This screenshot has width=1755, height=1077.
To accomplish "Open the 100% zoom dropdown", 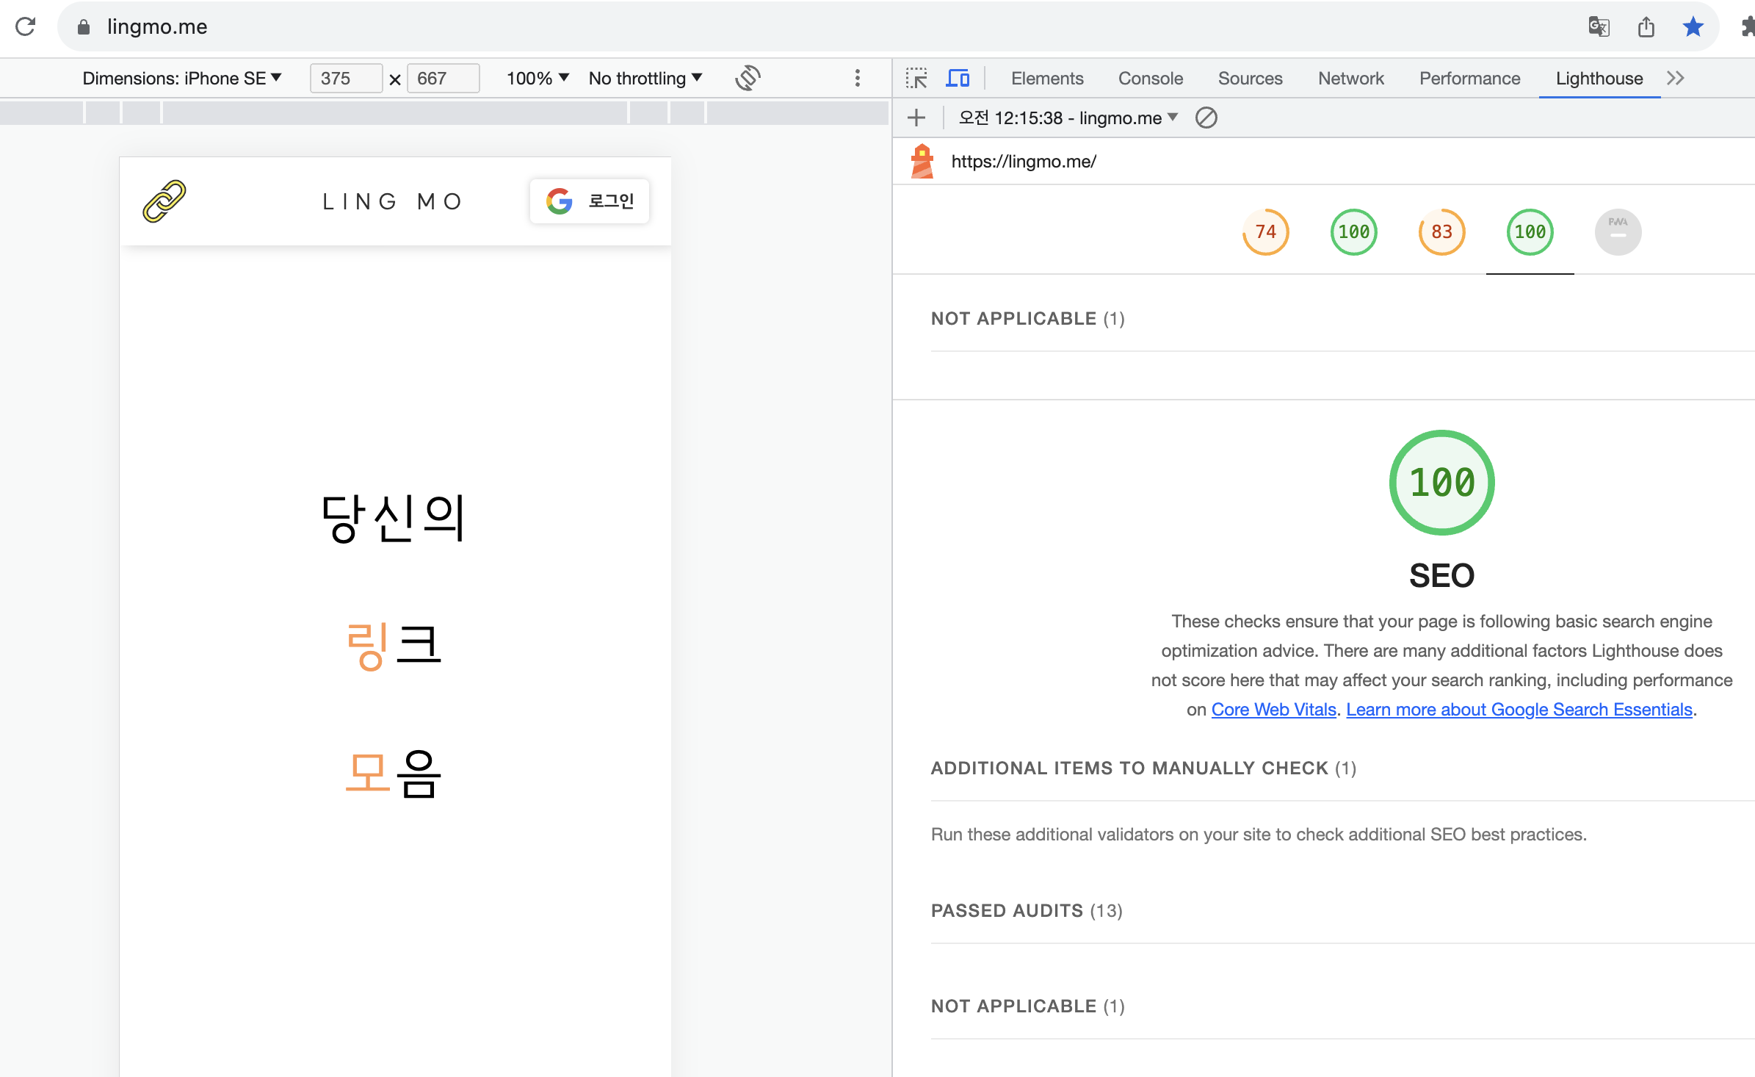I will tap(537, 78).
